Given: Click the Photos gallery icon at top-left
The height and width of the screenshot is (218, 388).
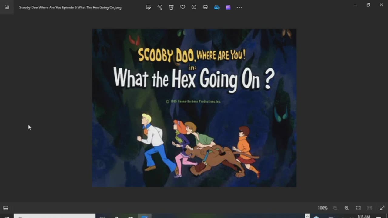Looking at the screenshot, I should 7,7.
